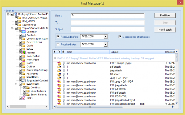Viewport: 185px width, 115px height.
Task: Select Conversation Action folder
Action: click(x=37, y=39)
